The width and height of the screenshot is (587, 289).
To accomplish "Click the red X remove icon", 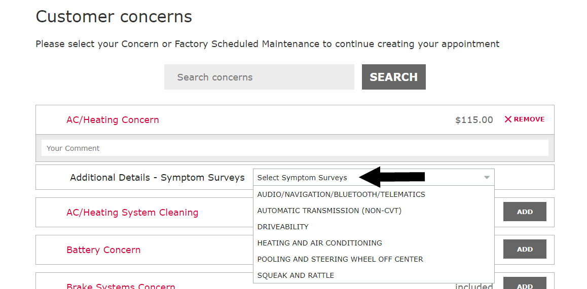I will click(508, 119).
